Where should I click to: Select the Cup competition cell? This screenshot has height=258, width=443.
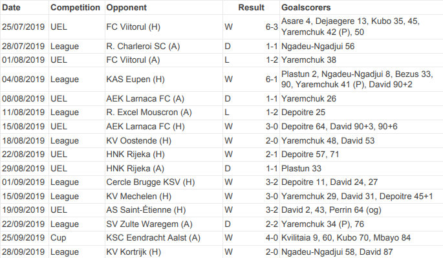tap(58, 238)
